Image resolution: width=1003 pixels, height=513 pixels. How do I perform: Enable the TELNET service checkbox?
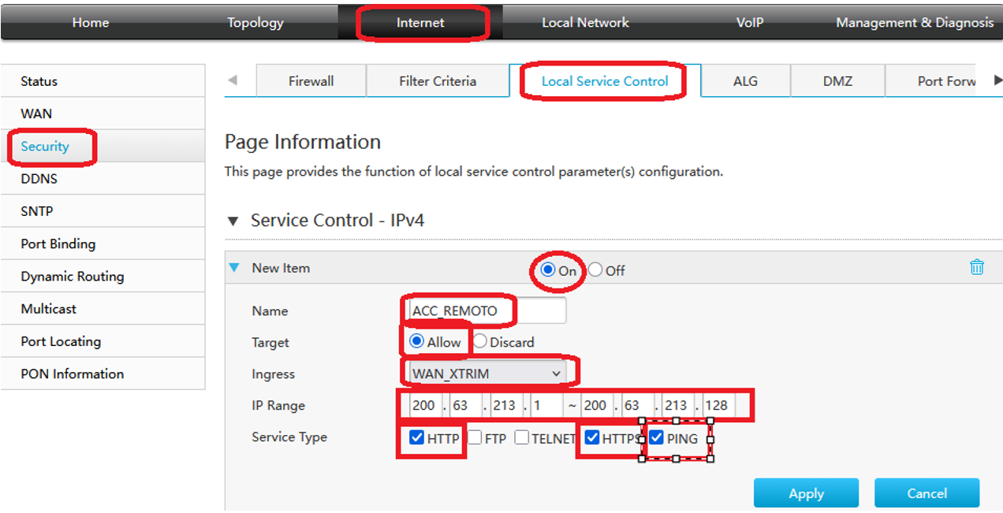(522, 437)
